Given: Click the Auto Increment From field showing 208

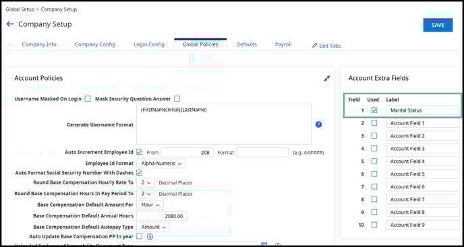Looking at the screenshot, I should tap(187, 153).
